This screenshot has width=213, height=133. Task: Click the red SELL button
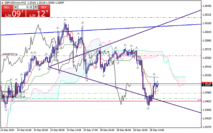coord(7,7)
